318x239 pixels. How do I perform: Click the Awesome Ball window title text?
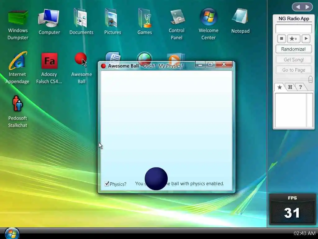point(123,66)
